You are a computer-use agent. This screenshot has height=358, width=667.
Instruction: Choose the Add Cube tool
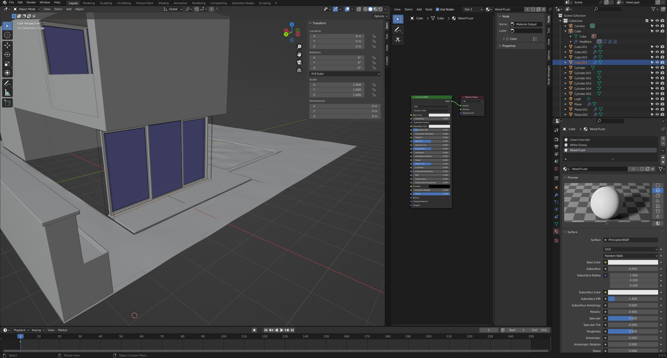pos(7,103)
